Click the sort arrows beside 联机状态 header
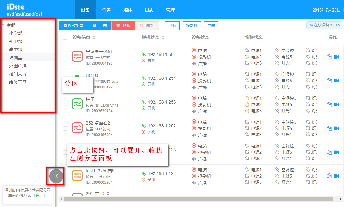Viewport: 344px width, 207px height. (163, 38)
